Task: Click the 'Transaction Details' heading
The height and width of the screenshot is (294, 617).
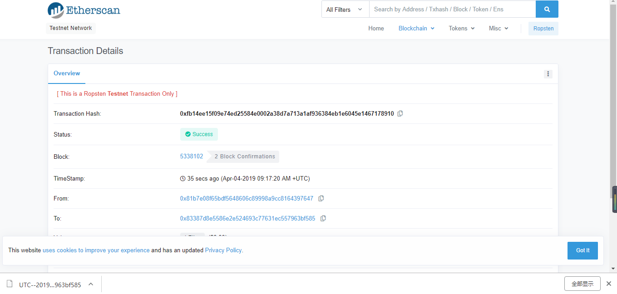Action: [x=85, y=51]
